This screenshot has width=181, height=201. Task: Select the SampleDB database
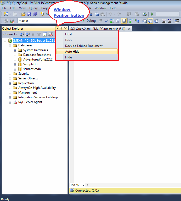coord(30,64)
